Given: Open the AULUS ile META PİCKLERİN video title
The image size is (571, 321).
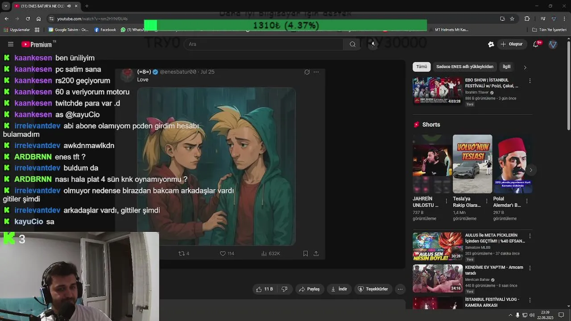Looking at the screenshot, I should (x=495, y=238).
